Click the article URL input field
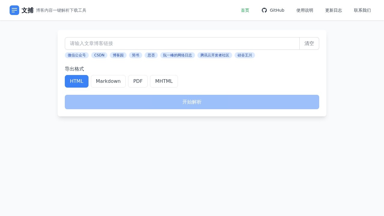The image size is (384, 216). click(182, 43)
